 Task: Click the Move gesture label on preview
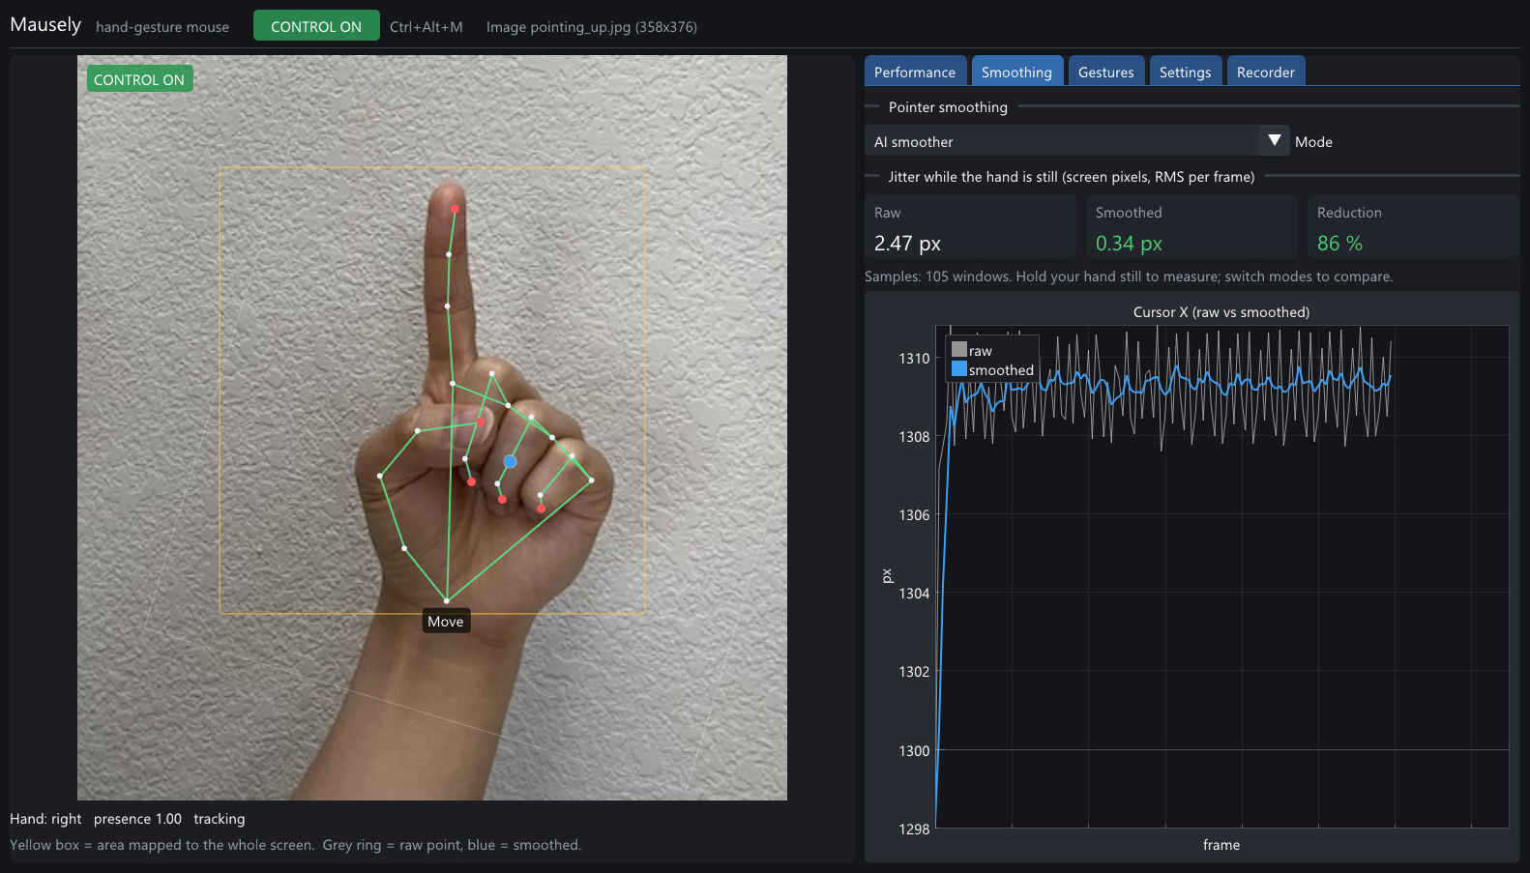click(446, 622)
